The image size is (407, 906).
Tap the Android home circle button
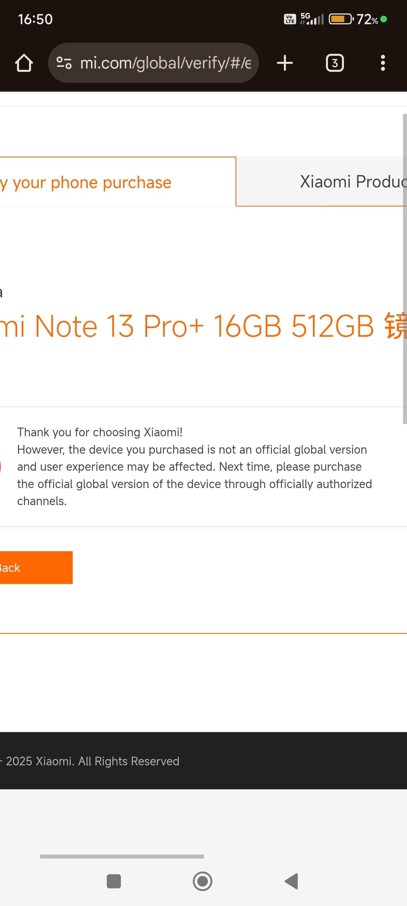(x=202, y=881)
